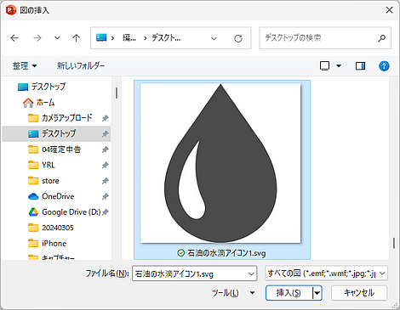Image resolution: width=400 pixels, height=310 pixels.
Task: Open view options dropdown arrow
Action: point(339,66)
